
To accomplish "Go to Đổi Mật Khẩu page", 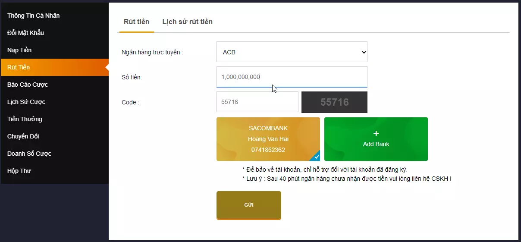I will point(26,33).
